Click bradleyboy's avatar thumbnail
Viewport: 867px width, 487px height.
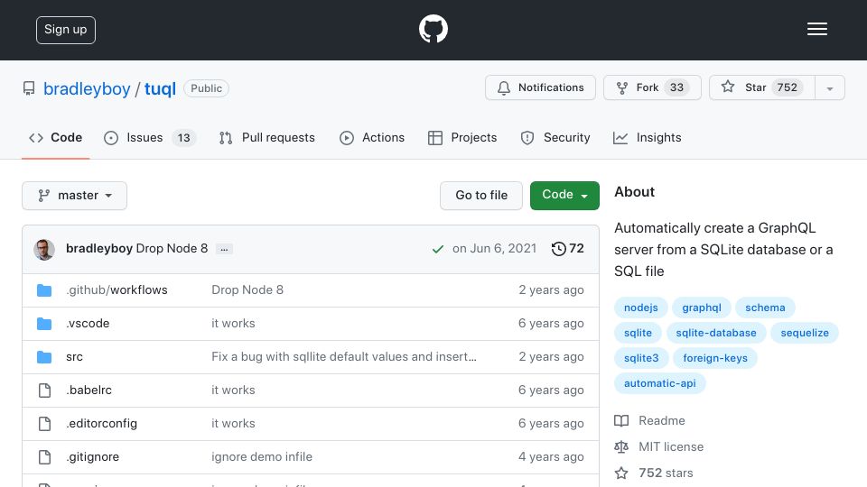point(44,249)
